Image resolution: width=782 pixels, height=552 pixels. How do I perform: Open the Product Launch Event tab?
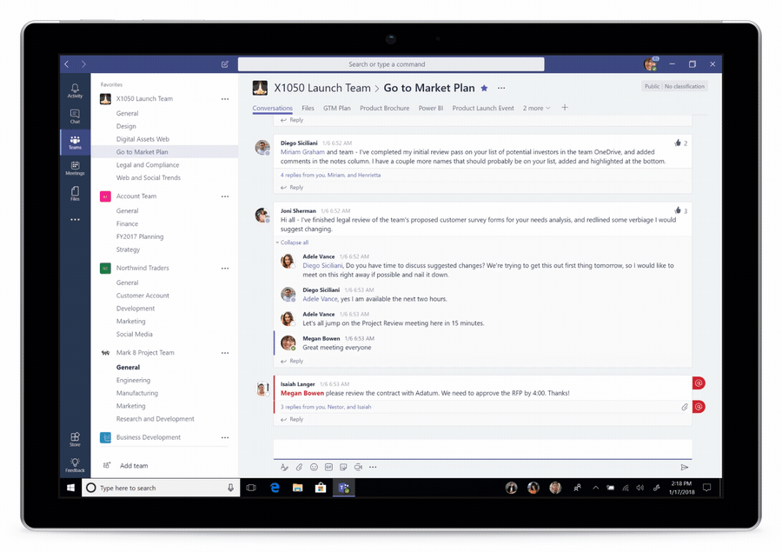(x=483, y=108)
